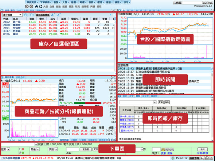Close quote list using the X icon

114,15
